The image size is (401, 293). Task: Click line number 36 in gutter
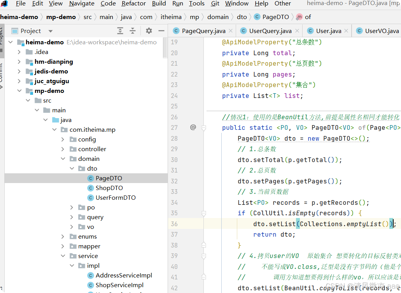(x=174, y=224)
